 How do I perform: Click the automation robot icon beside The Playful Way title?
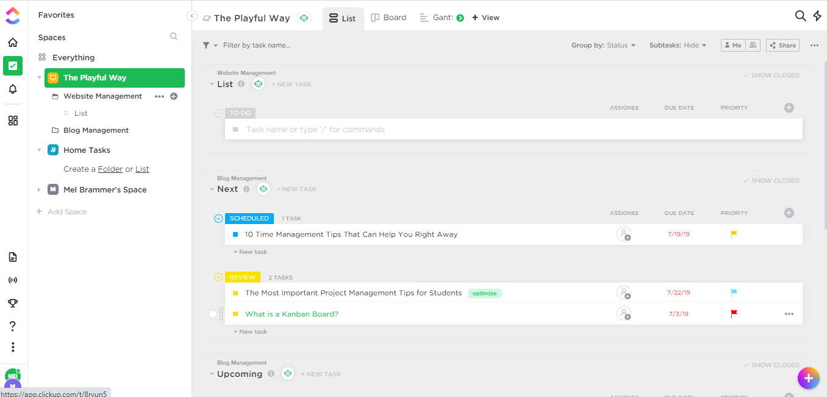click(x=304, y=18)
